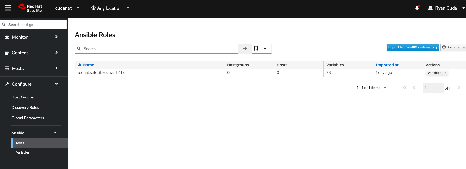Go to the first page of results
This screenshot has width=466, height=169.
pos(405,88)
